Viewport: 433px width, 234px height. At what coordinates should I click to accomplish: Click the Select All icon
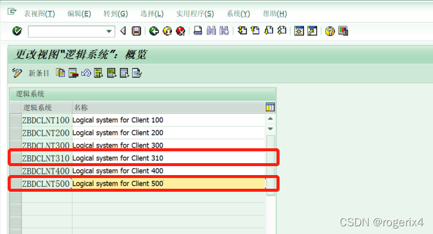pos(99,73)
